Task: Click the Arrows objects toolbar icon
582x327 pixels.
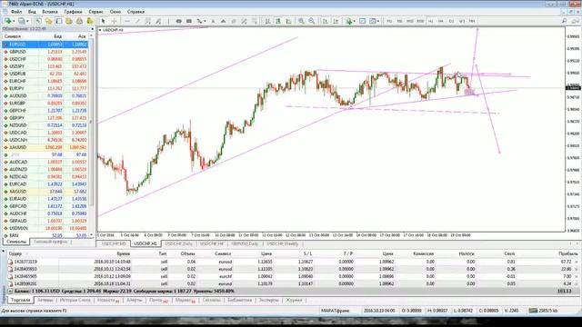Action: pyautogui.click(x=199, y=21)
